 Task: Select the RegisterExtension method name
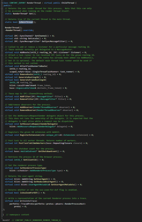click(x=30, y=135)
